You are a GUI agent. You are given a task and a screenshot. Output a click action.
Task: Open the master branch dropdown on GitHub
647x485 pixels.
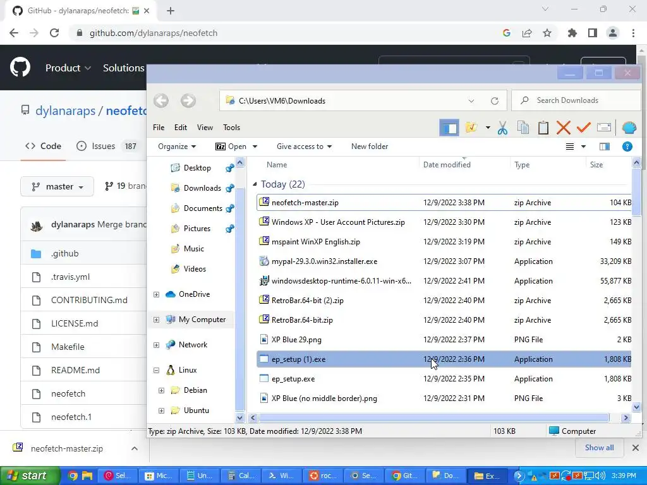57,186
